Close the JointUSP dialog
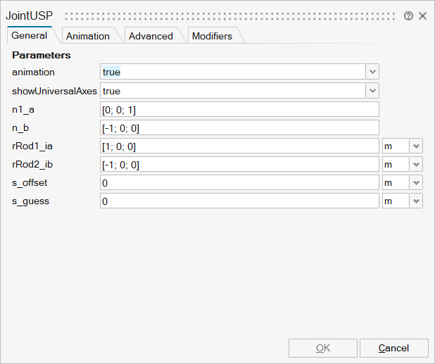 (422, 15)
